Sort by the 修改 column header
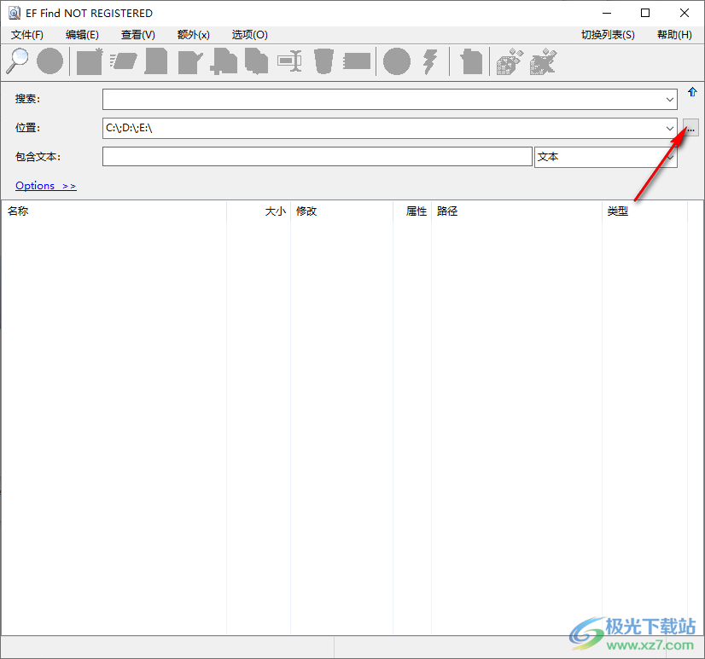The height and width of the screenshot is (659, 705). 341,211
